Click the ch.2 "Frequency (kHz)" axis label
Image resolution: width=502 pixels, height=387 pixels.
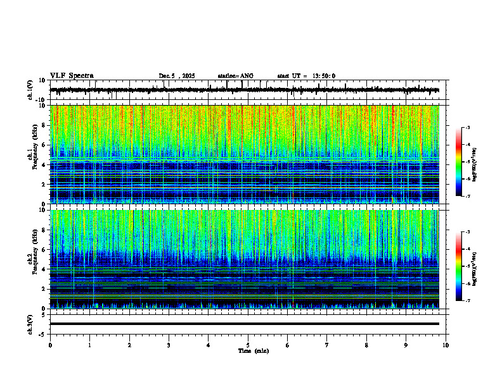click(35, 252)
